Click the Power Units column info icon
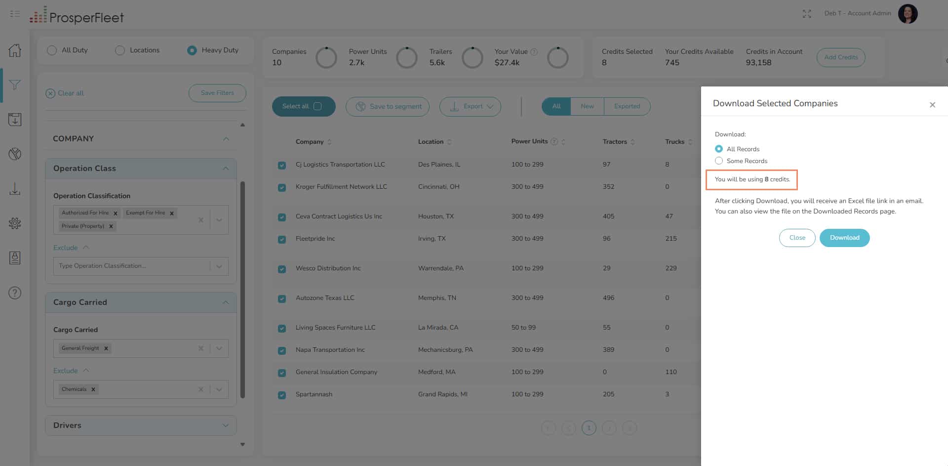This screenshot has width=948, height=466. pyautogui.click(x=554, y=141)
